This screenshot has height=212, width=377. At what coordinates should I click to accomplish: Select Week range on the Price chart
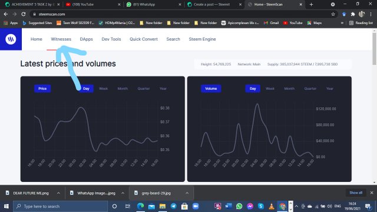point(104,88)
